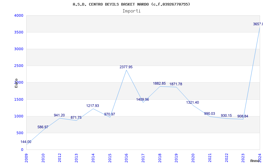263x164 pixels.
Task: Select the 908.84 data label
Action: [243, 116]
